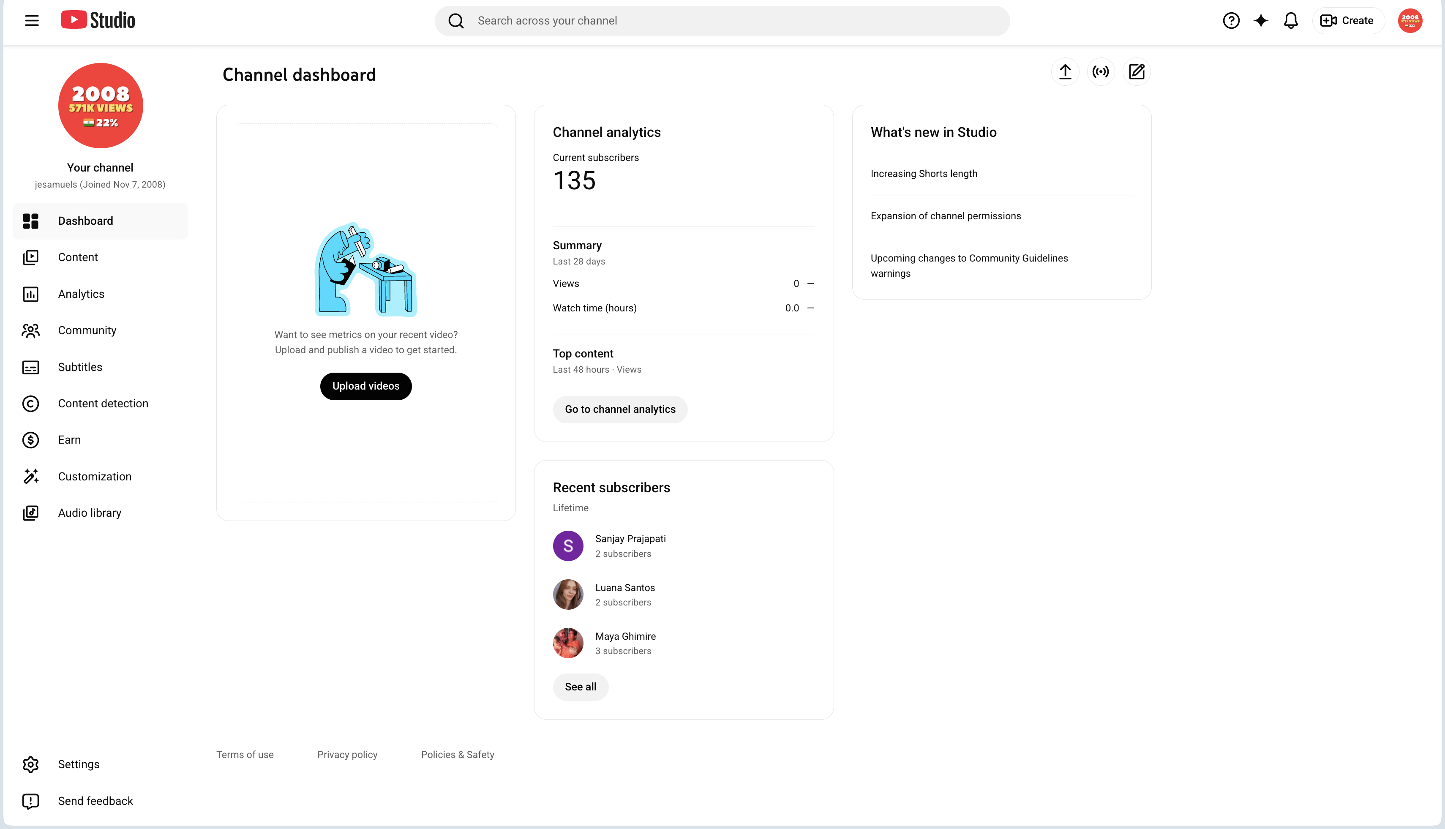The image size is (1445, 829).
Task: Click the Analytics bar chart icon
Action: (x=31, y=294)
